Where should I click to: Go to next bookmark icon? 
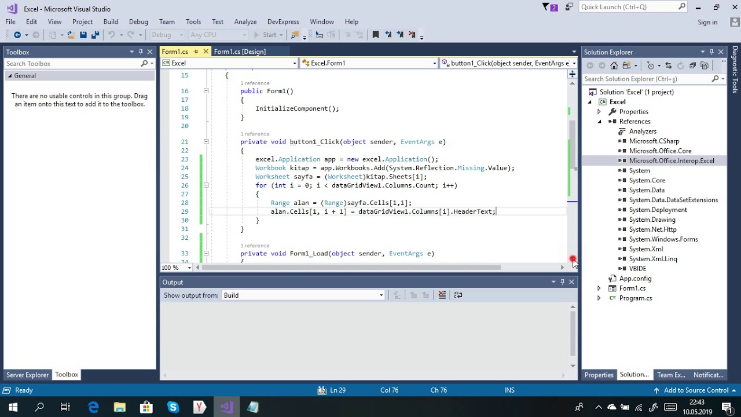click(x=400, y=35)
